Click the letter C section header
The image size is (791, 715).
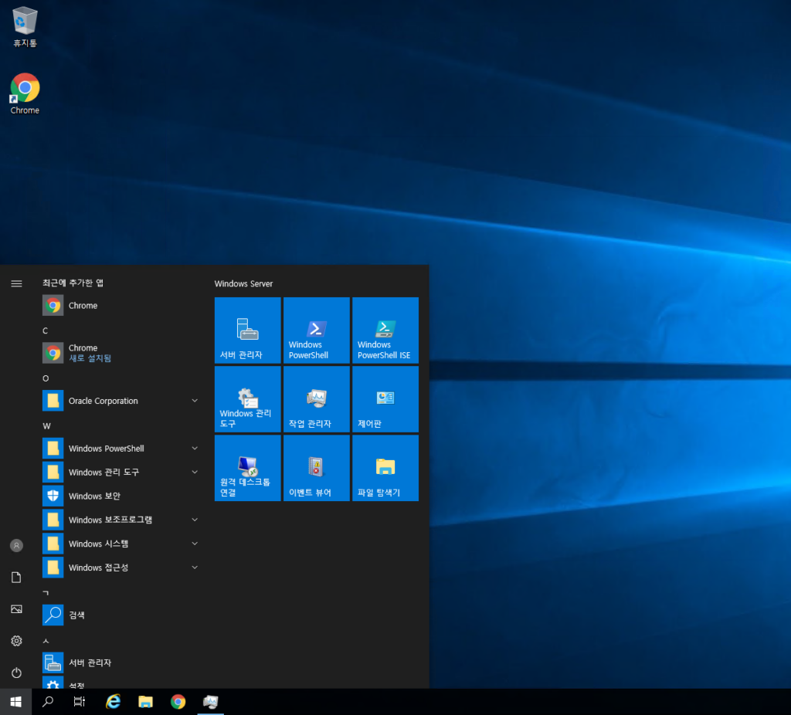tap(46, 330)
